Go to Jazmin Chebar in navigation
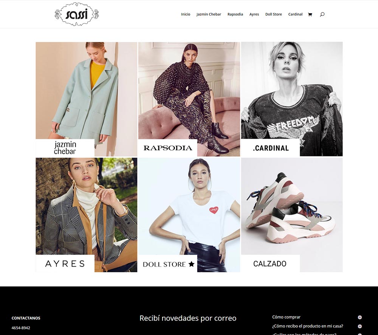This screenshot has height=335, width=378. tap(209, 14)
